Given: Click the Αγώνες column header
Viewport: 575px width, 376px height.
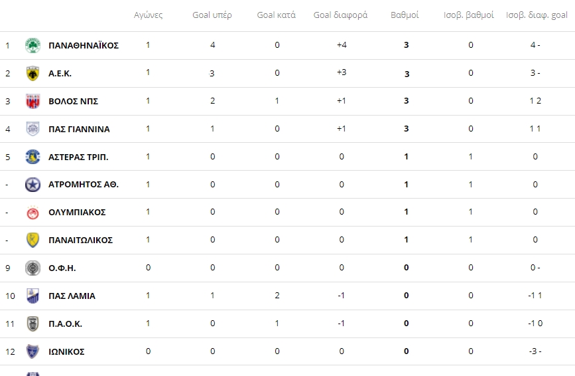Looking at the screenshot, I should point(148,15).
